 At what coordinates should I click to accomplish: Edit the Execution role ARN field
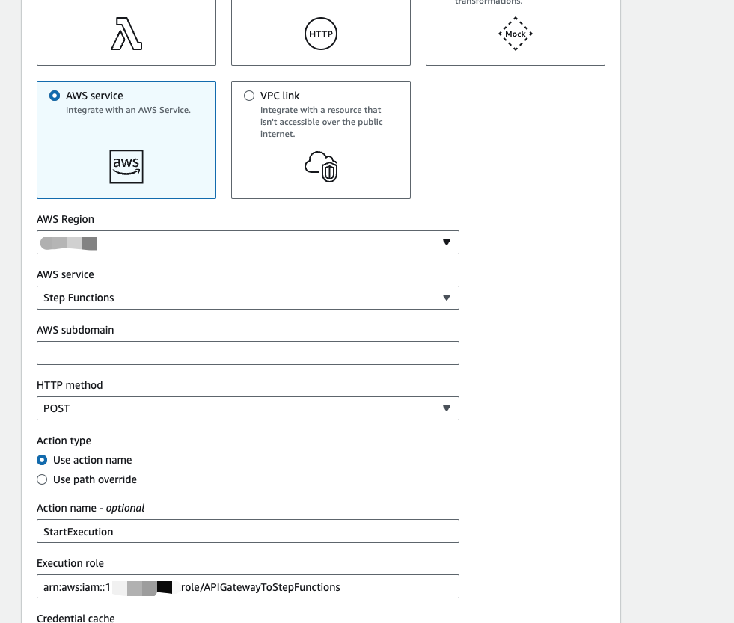point(248,586)
